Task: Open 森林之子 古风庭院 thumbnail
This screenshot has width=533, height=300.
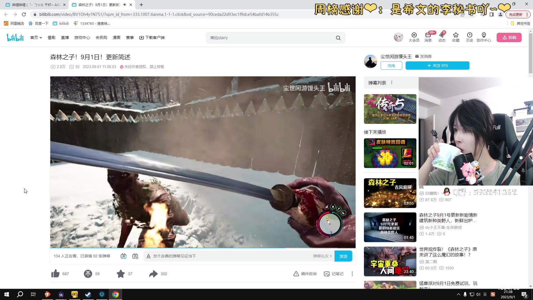Action: [390, 193]
